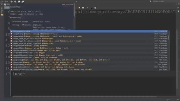
Task: Click the completion list vertical scrollbar
Action: pos(168,38)
